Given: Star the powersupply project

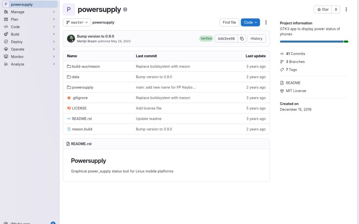Looking at the screenshot, I should coord(323,9).
